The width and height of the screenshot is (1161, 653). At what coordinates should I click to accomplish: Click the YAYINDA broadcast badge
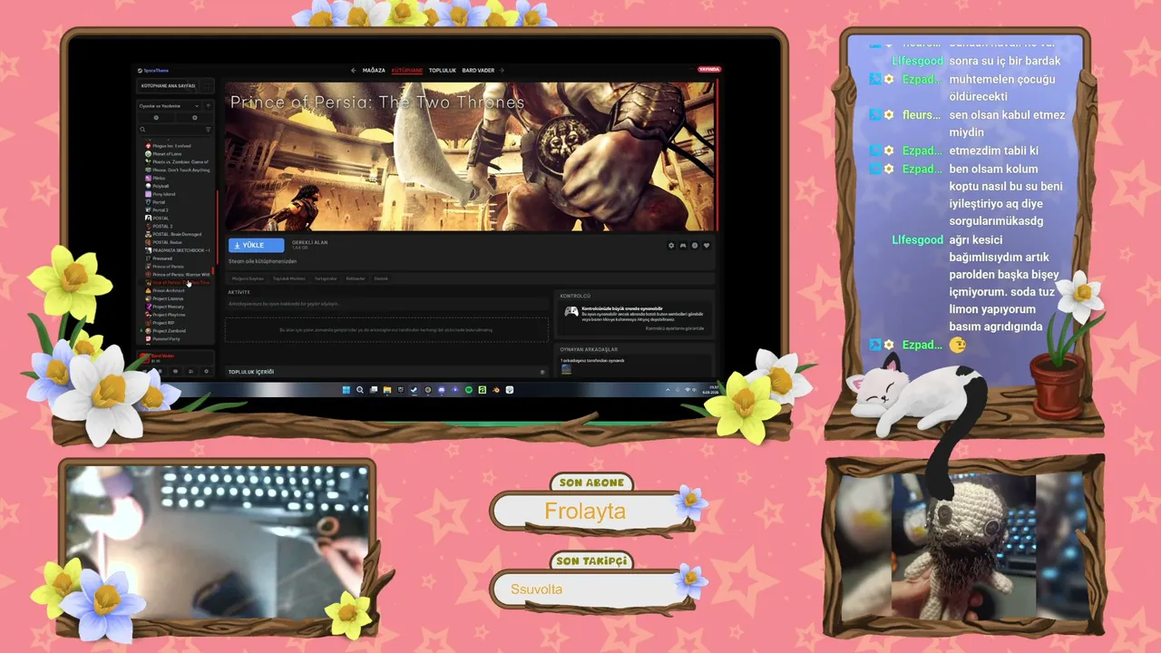click(x=709, y=70)
